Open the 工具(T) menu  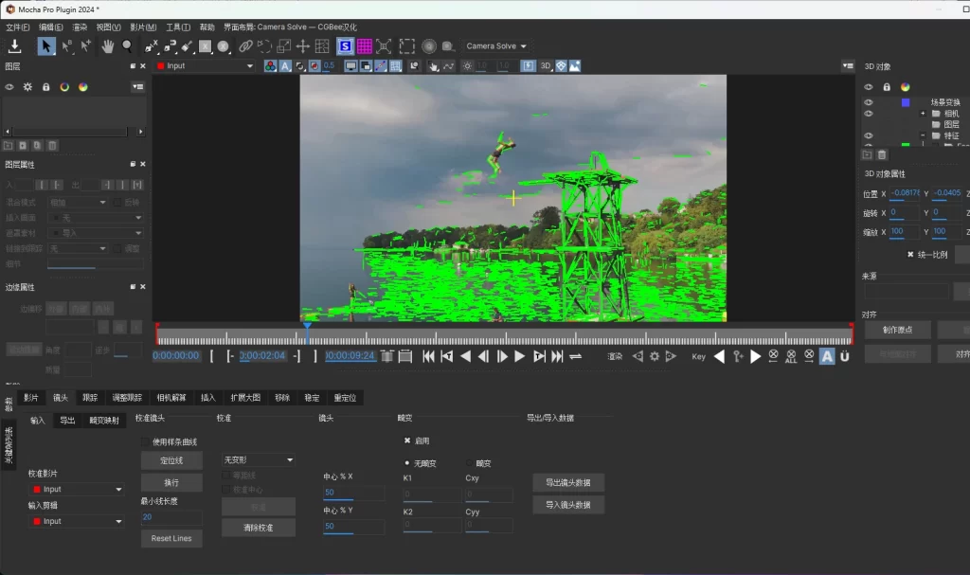click(x=178, y=27)
